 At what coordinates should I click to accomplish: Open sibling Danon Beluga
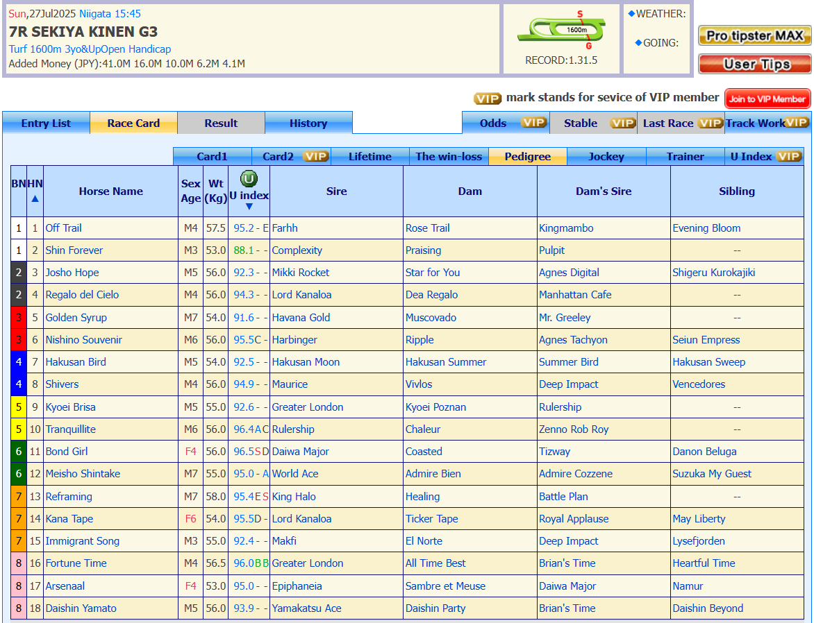[704, 452]
